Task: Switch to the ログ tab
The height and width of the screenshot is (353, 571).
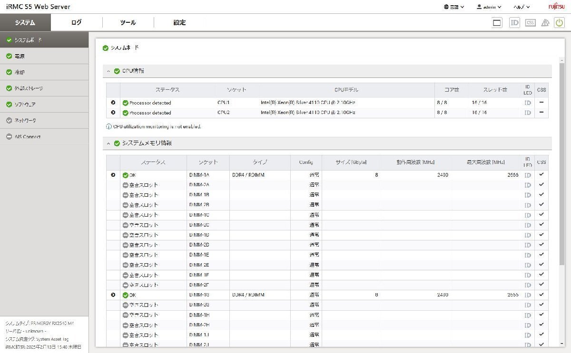Action: click(x=76, y=22)
